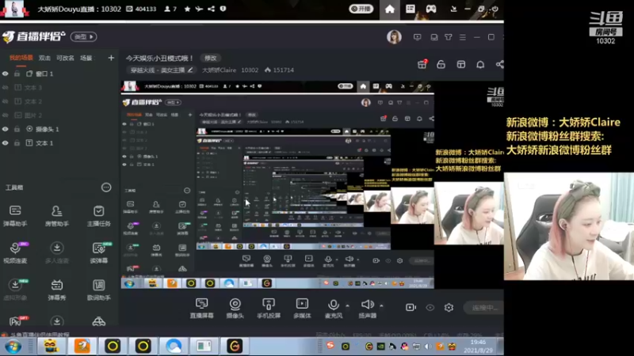Click the 扬声器 speaker icon
This screenshot has width=634, height=356.
367,305
